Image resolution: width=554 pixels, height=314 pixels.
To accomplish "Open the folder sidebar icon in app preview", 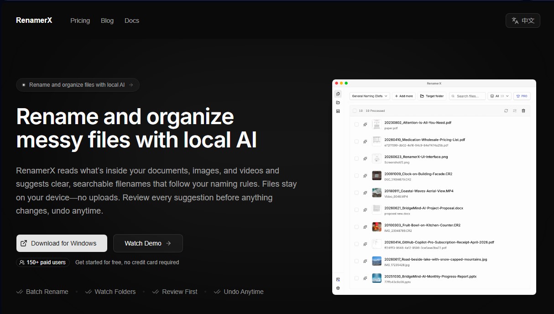I will (x=338, y=103).
